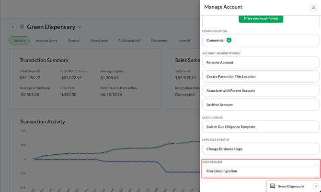Click the Transaction Summary heading
Image resolution: width=321 pixels, height=192 pixels.
click(x=44, y=60)
